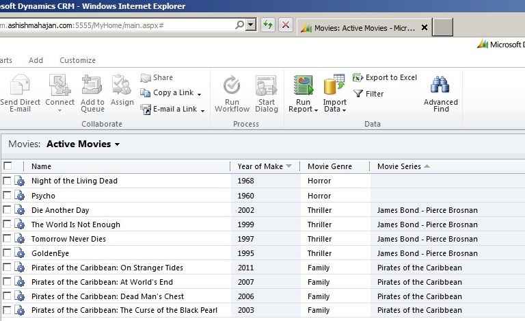
Task: Open the Add ribbon tab
Action: tap(36, 60)
